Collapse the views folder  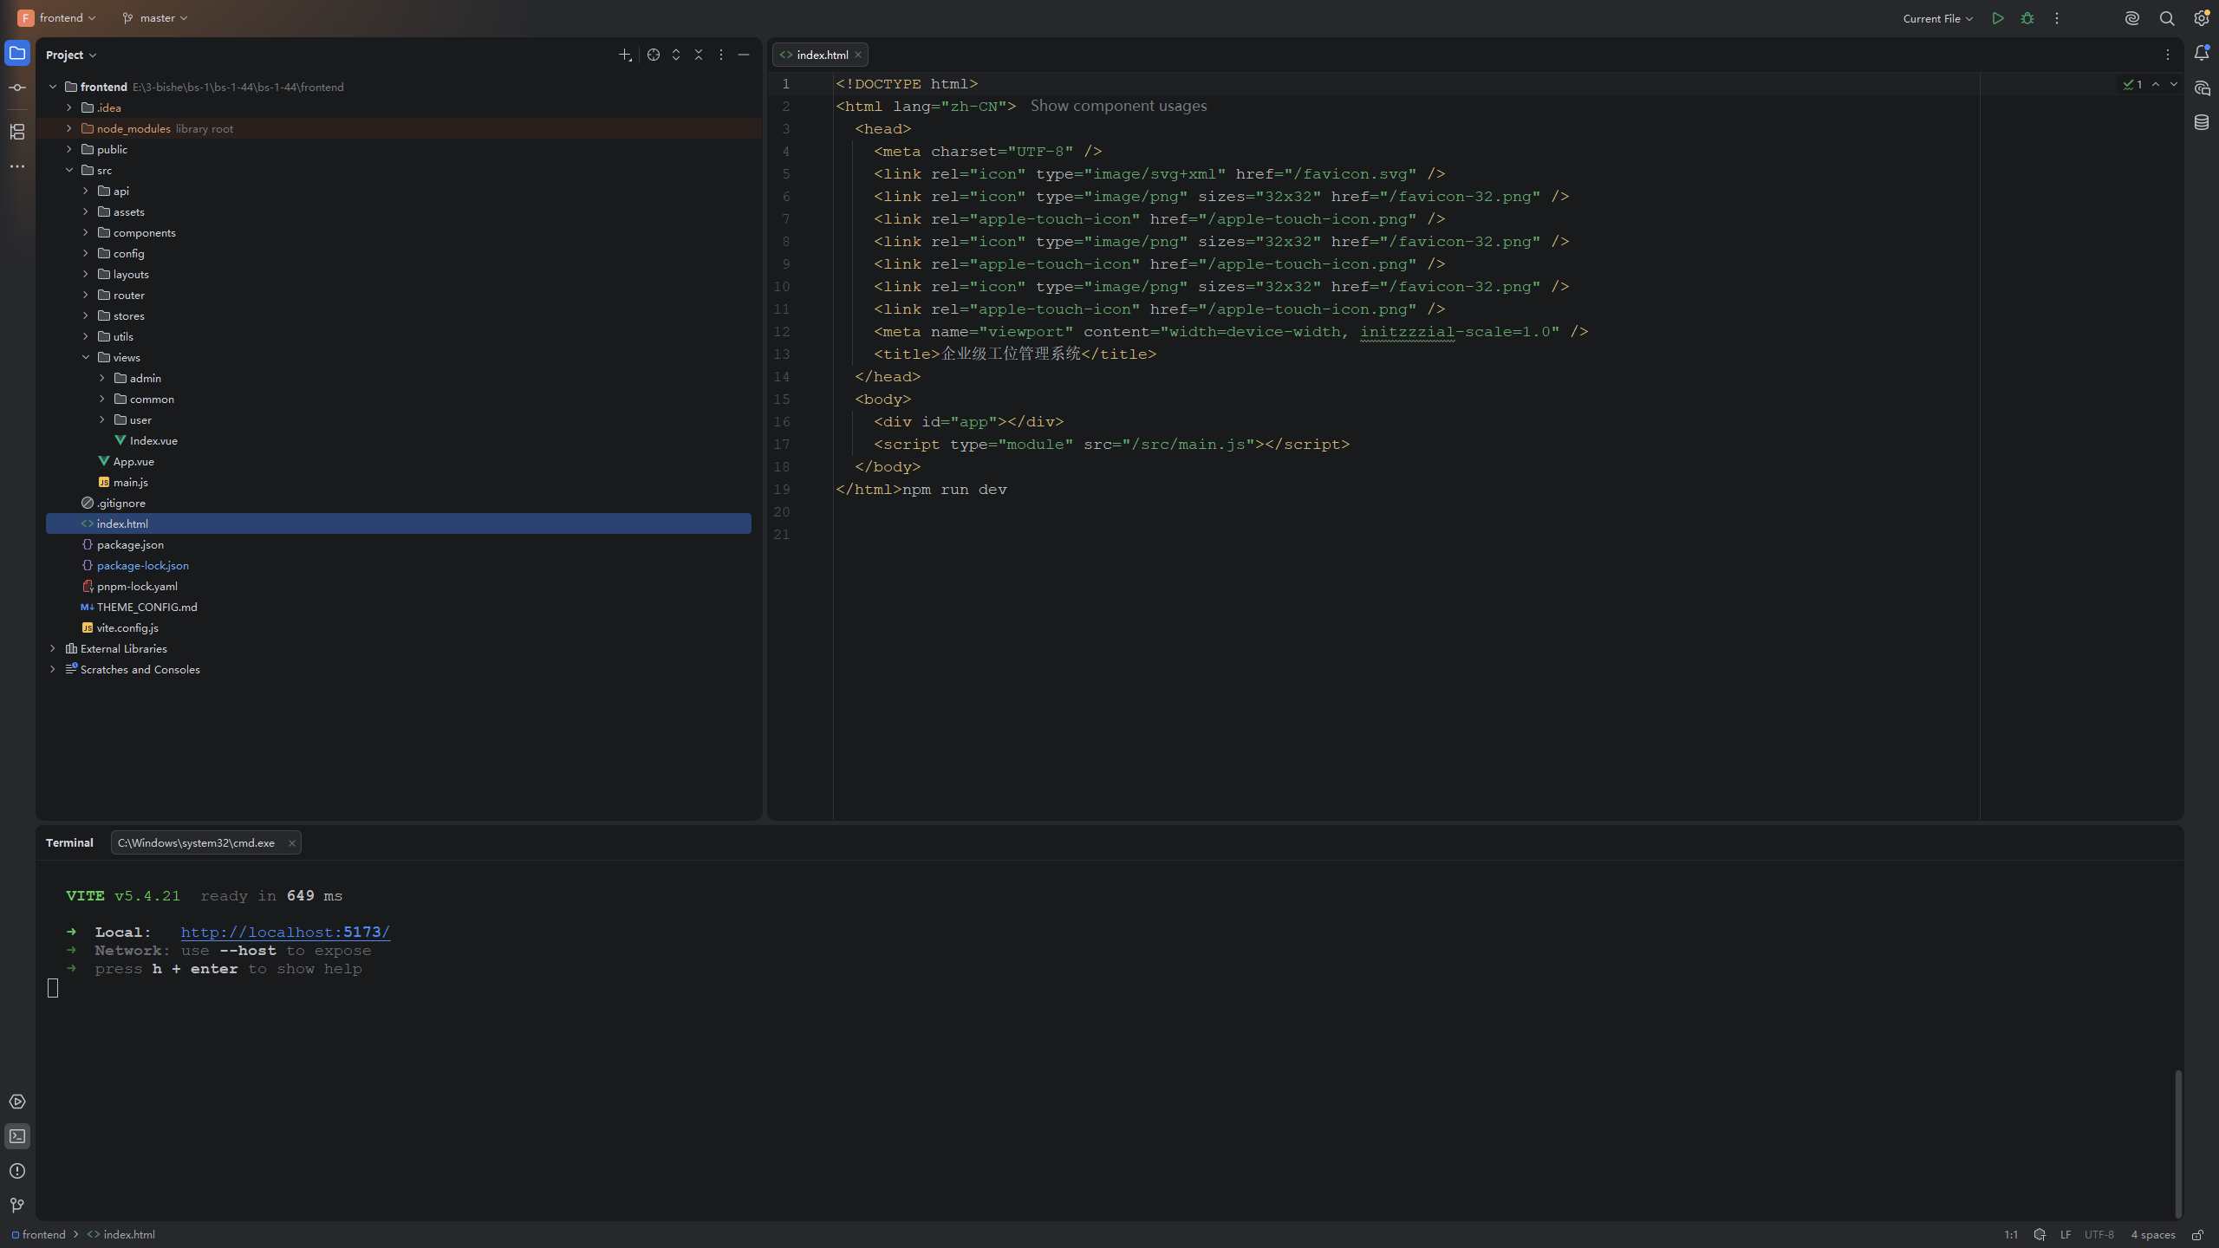click(86, 357)
